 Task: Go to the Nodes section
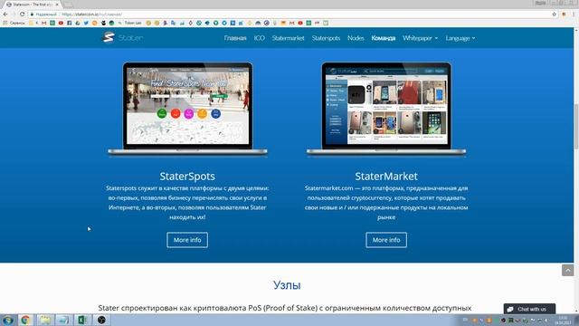click(356, 38)
